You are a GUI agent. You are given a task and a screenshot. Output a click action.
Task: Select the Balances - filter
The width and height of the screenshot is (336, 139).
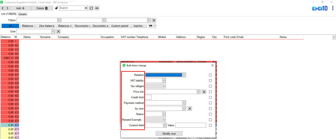[28, 26]
